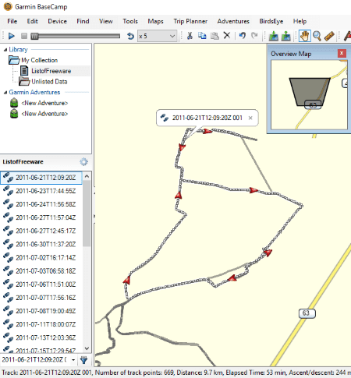Select the Hand pan tool
The height and width of the screenshot is (378, 351).
point(304,36)
